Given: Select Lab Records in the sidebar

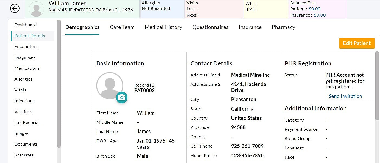Looking at the screenshot, I should 27,122.
